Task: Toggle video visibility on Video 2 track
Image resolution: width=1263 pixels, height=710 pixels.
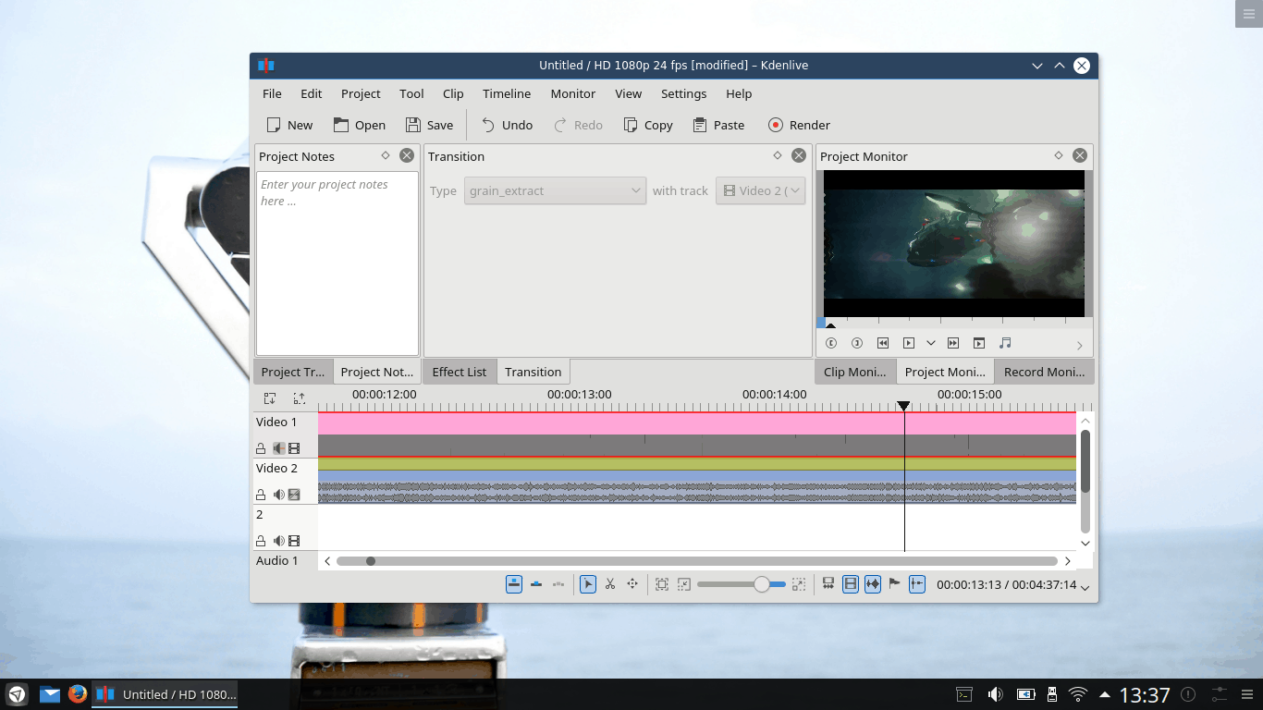Action: [x=294, y=495]
